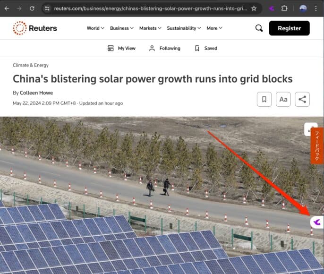Open the browser extensions puzzle icon

point(284,8)
